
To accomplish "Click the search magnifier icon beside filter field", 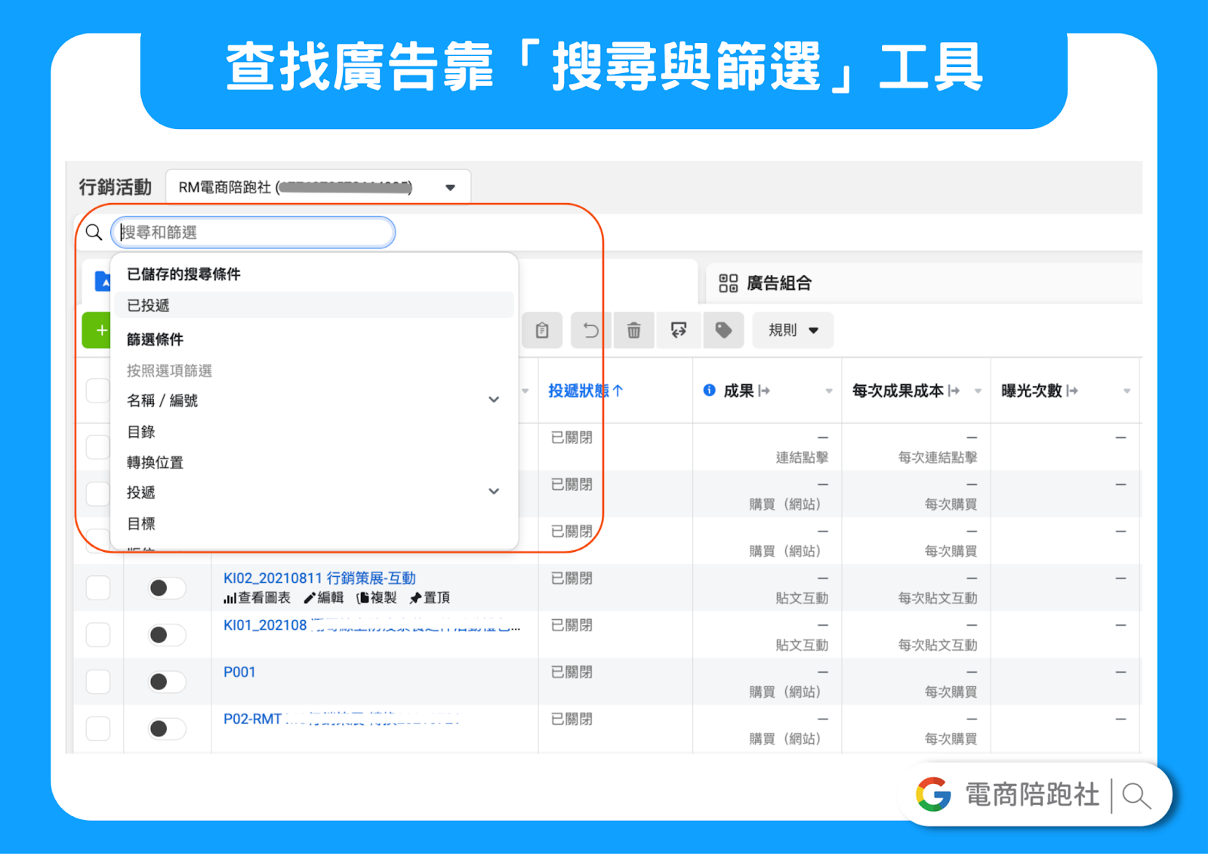I will point(94,233).
